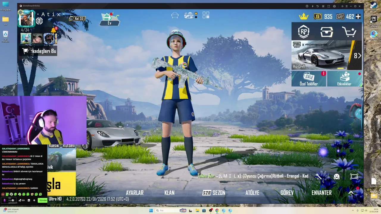Click the green Gönder send button

coord(43,200)
